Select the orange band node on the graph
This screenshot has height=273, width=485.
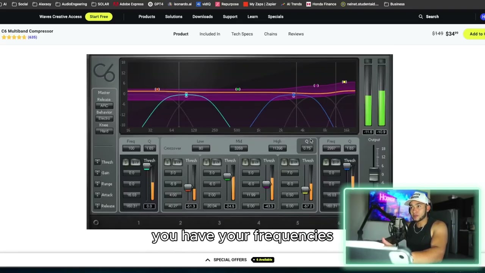coord(157,89)
